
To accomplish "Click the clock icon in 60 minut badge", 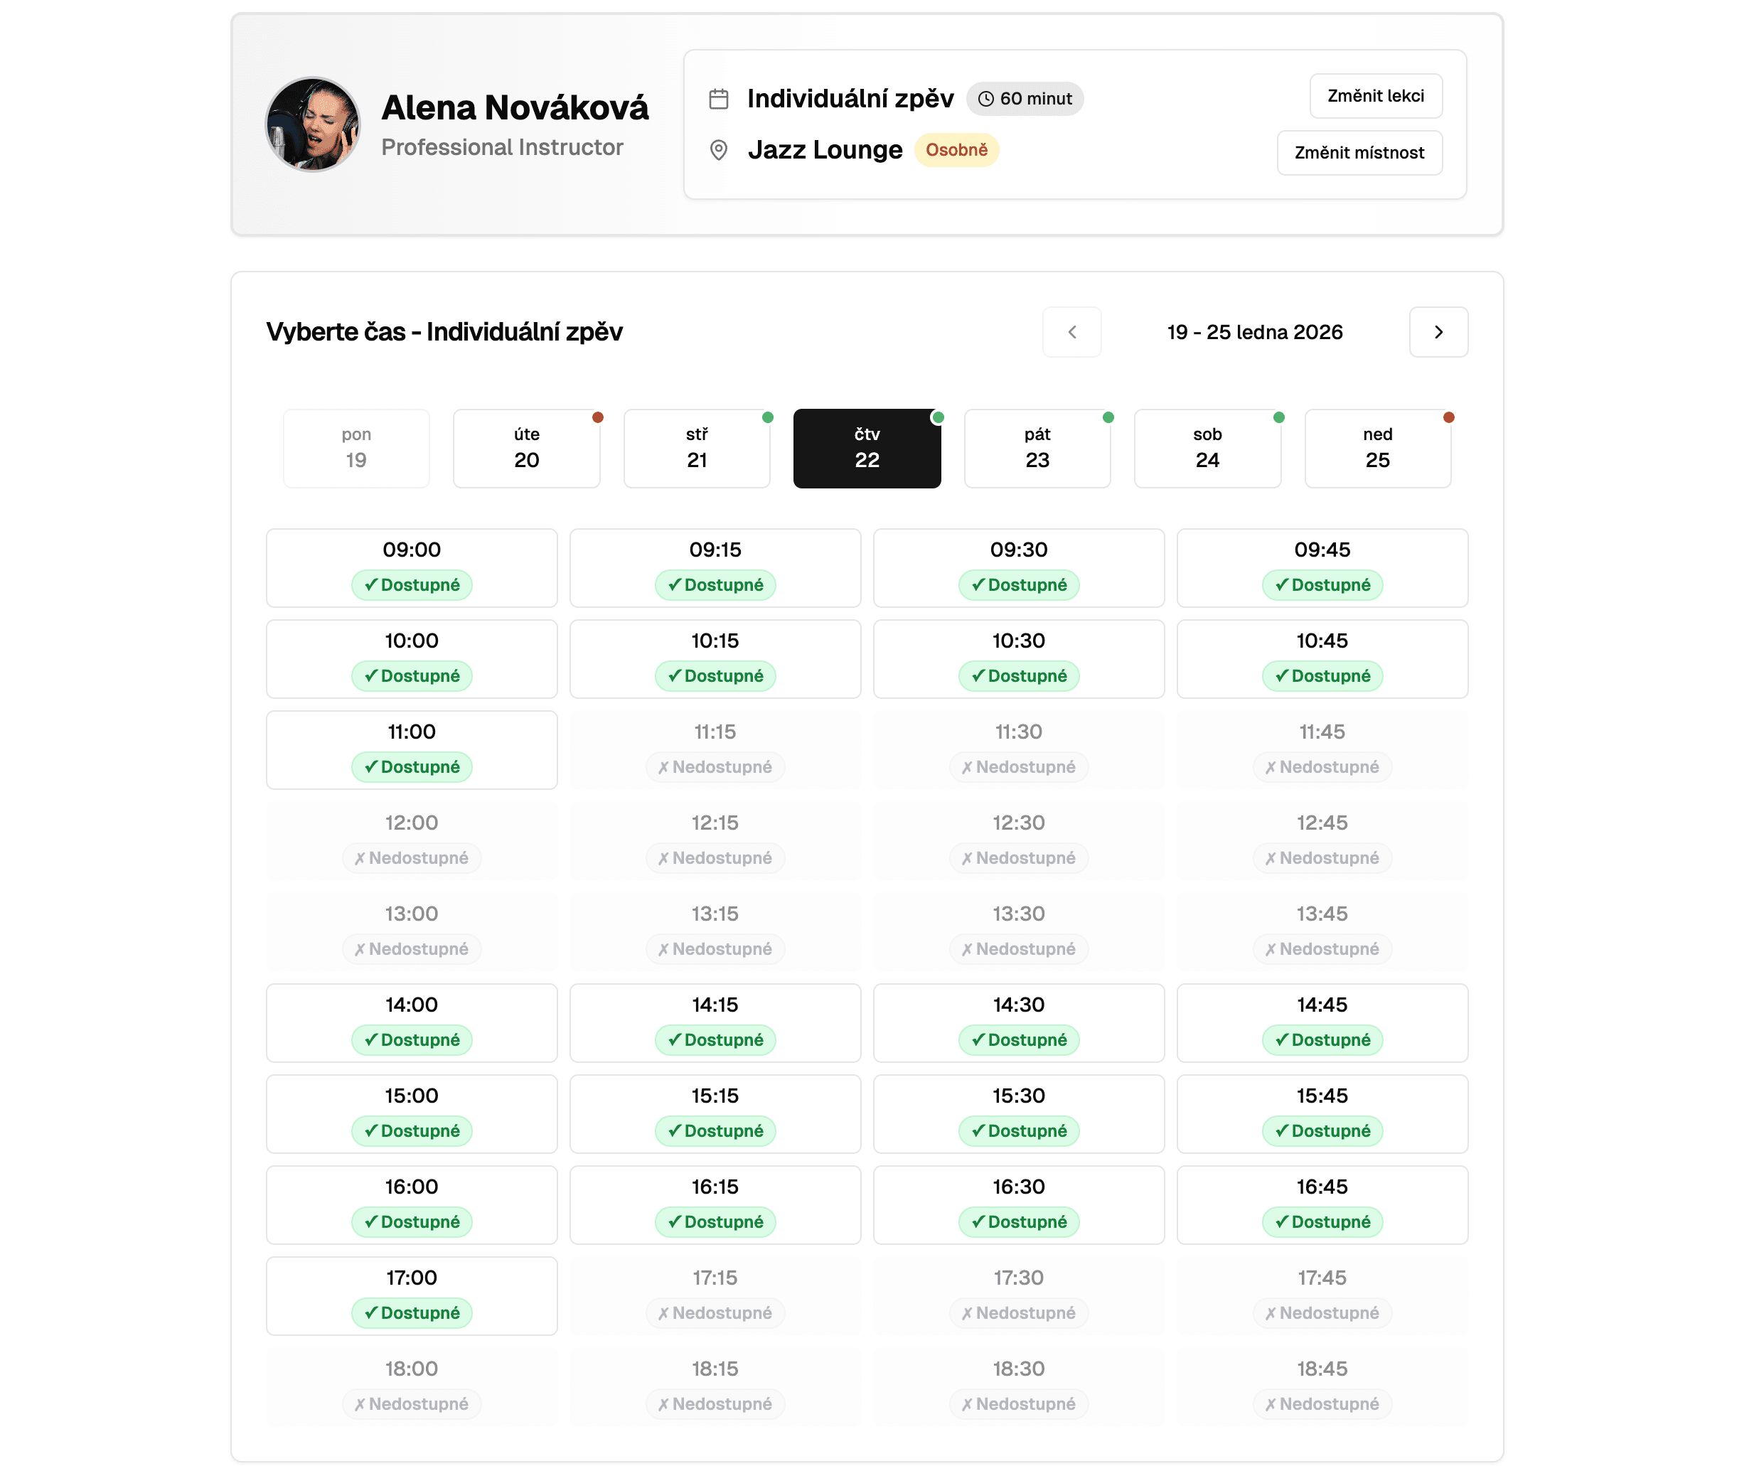I will [x=986, y=99].
